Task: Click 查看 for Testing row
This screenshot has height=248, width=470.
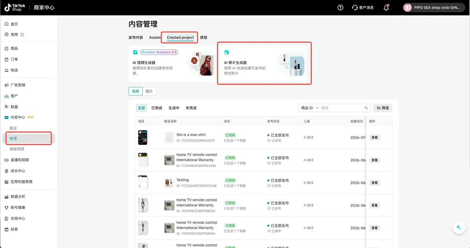Action: 375,183
